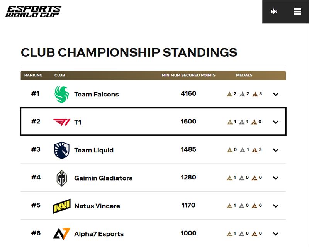Expand the Alpha7 Esports row chevron
Screen dimensions: 309x247
pyautogui.click(x=276, y=234)
